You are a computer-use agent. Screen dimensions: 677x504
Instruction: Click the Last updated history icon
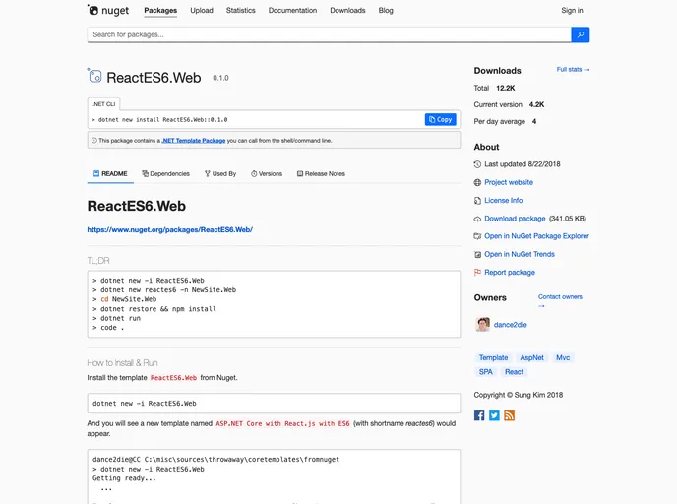coord(477,164)
